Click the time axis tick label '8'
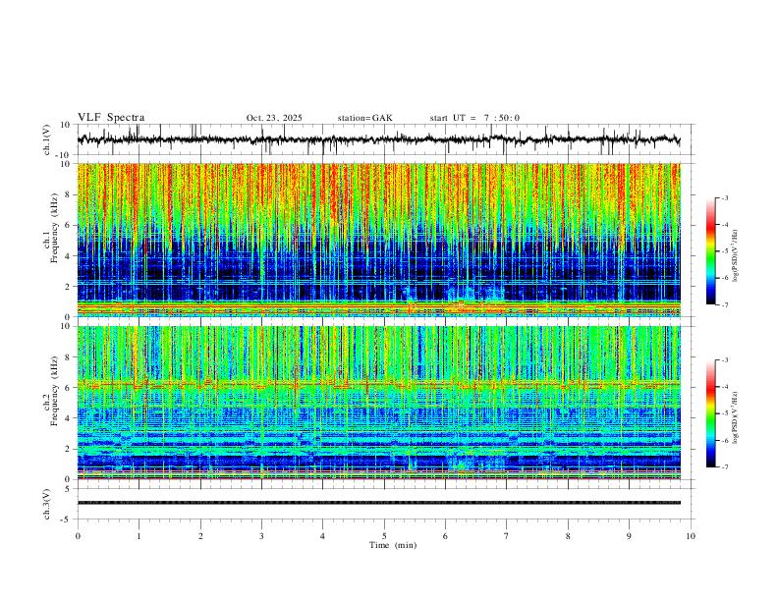The image size is (778, 601). (x=568, y=536)
